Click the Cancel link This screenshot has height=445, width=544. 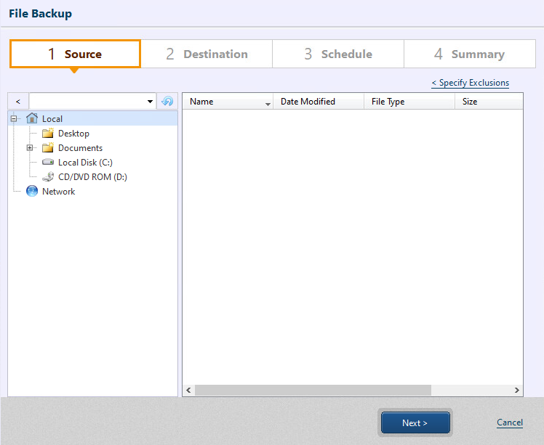pyautogui.click(x=509, y=422)
